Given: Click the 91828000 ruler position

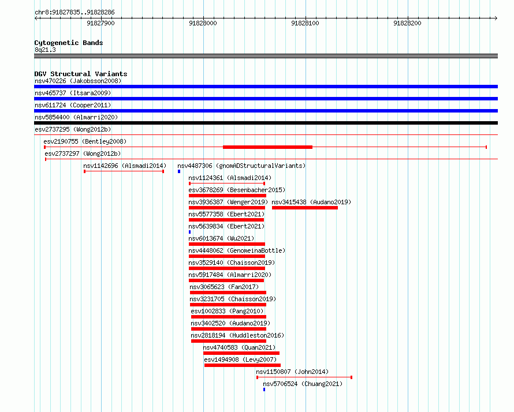Looking at the screenshot, I should [203, 23].
